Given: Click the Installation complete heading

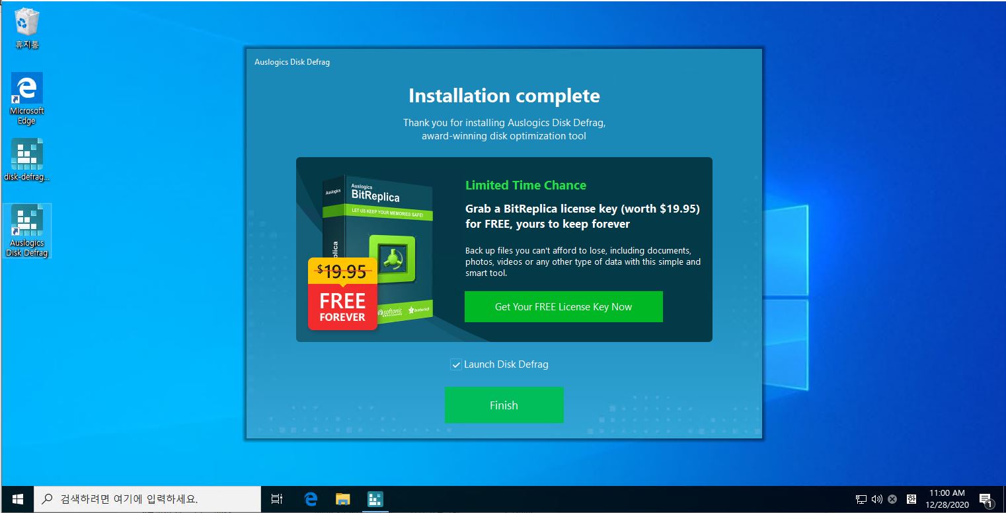Looking at the screenshot, I should click(504, 96).
